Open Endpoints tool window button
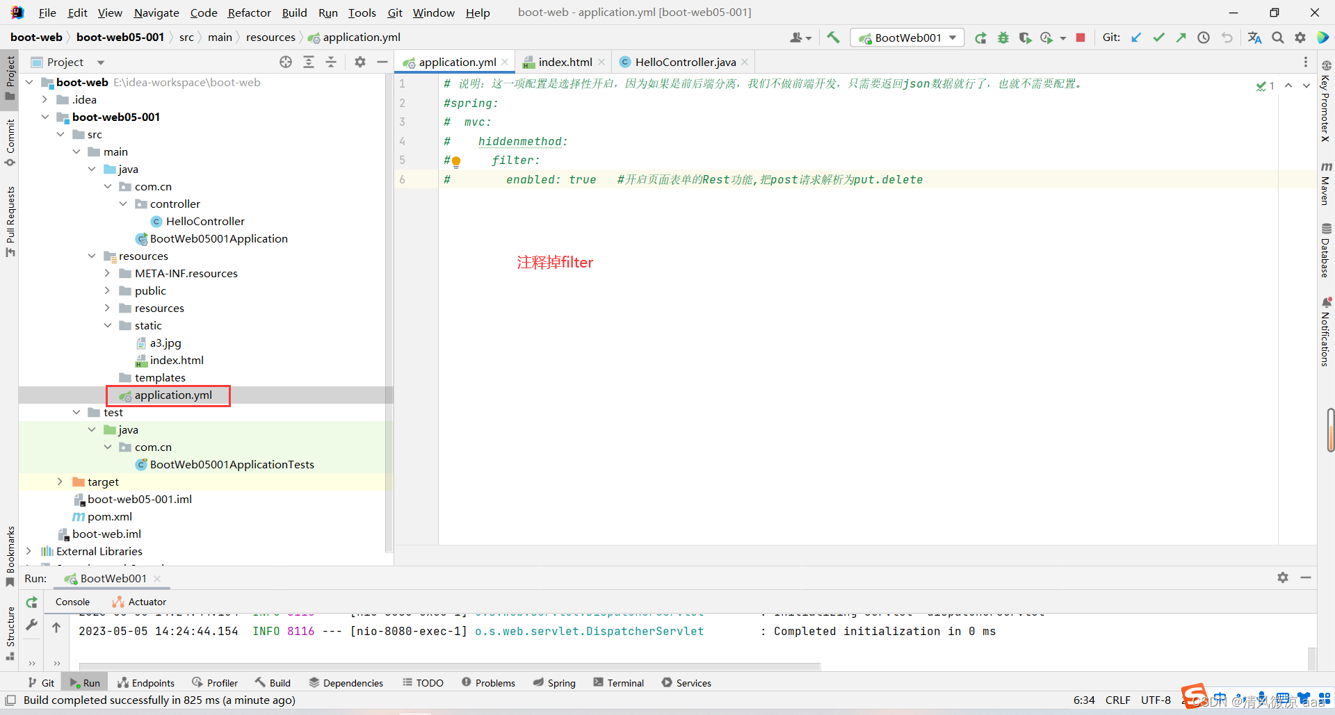 pos(146,682)
